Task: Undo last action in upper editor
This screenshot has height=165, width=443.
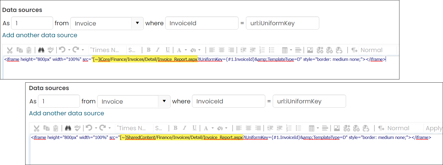Action: 62,50
